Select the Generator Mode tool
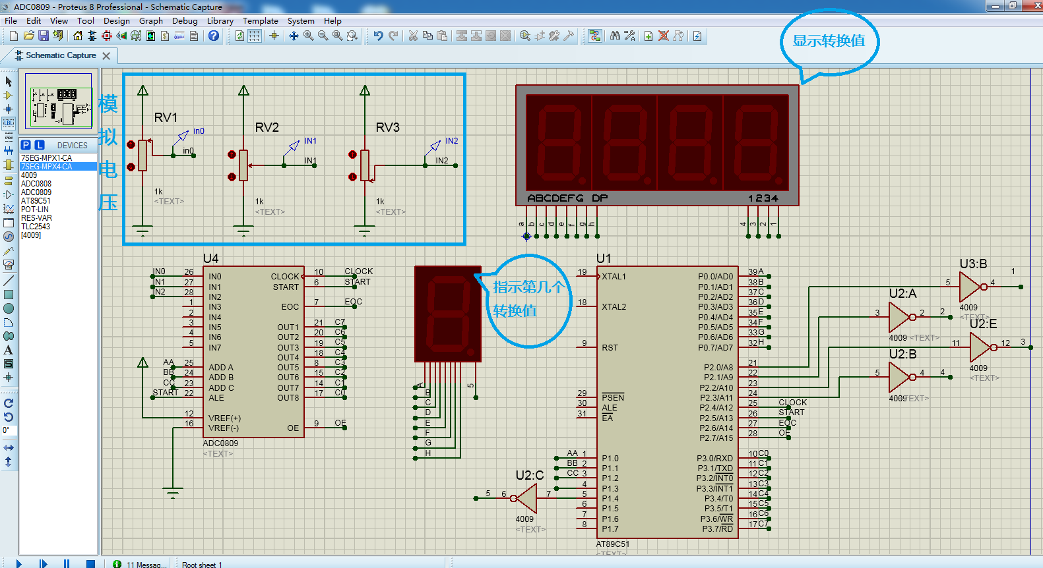 (x=9, y=237)
